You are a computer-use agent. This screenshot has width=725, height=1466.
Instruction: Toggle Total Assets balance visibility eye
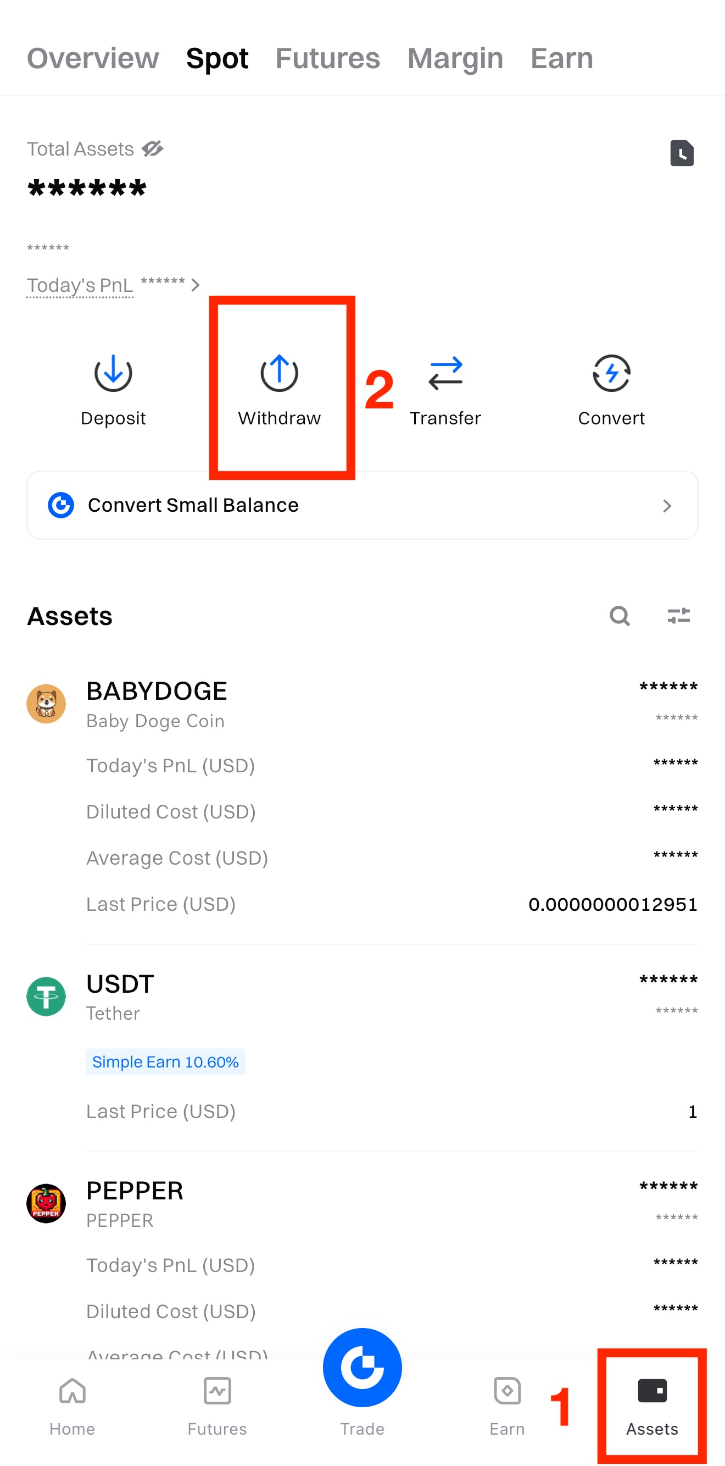pyautogui.click(x=152, y=149)
